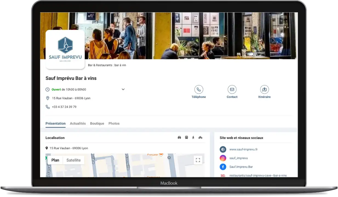The image size is (338, 197).
Task: Select the public transit icon above the map
Action: [x=186, y=137]
